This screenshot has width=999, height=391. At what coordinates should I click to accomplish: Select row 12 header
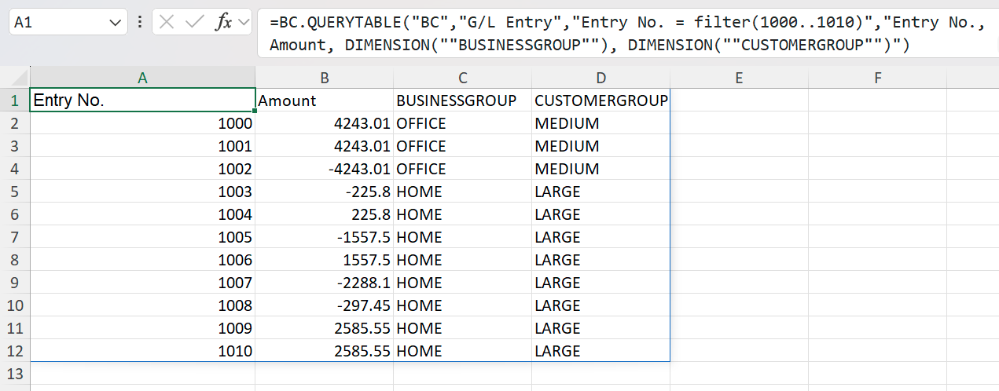15,351
